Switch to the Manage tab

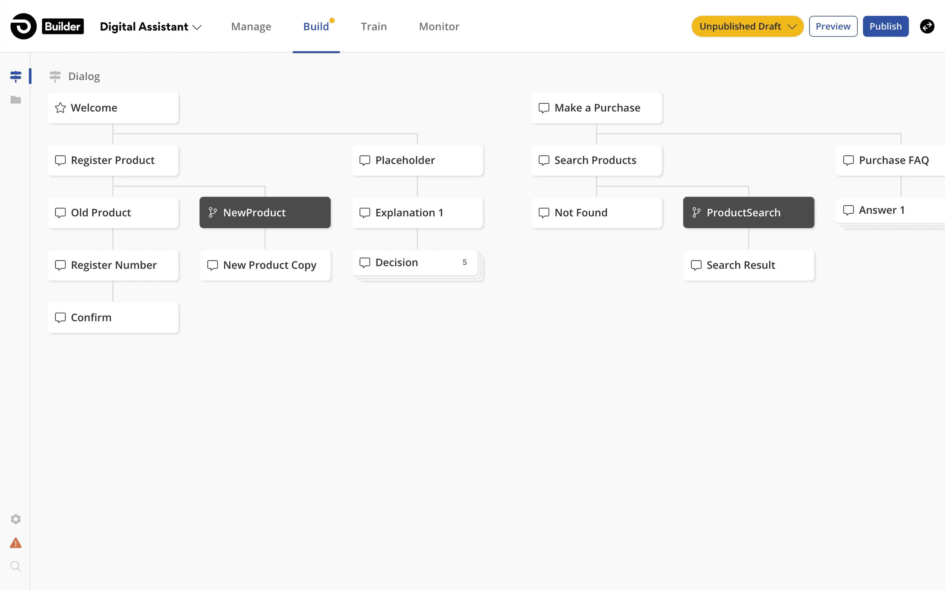point(251,26)
